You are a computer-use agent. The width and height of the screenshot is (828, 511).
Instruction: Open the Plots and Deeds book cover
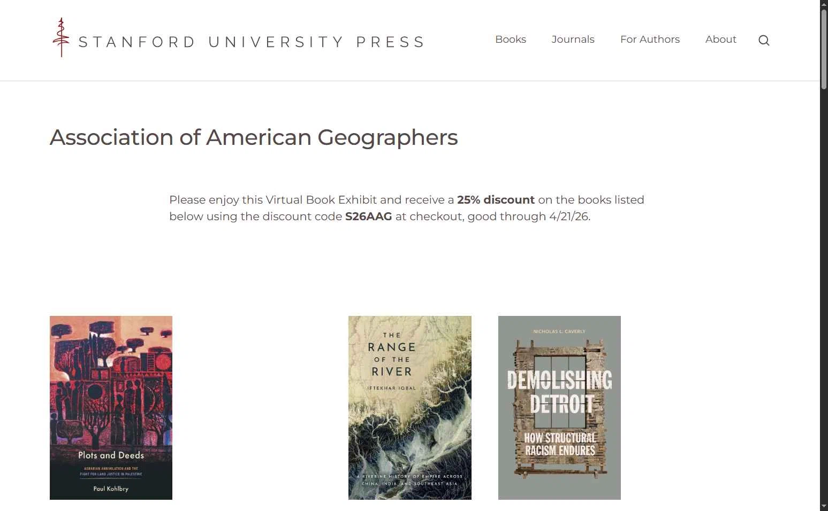pos(111,408)
